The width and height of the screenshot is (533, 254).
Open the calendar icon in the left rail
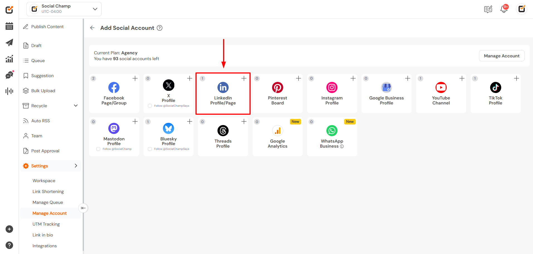(x=9, y=26)
